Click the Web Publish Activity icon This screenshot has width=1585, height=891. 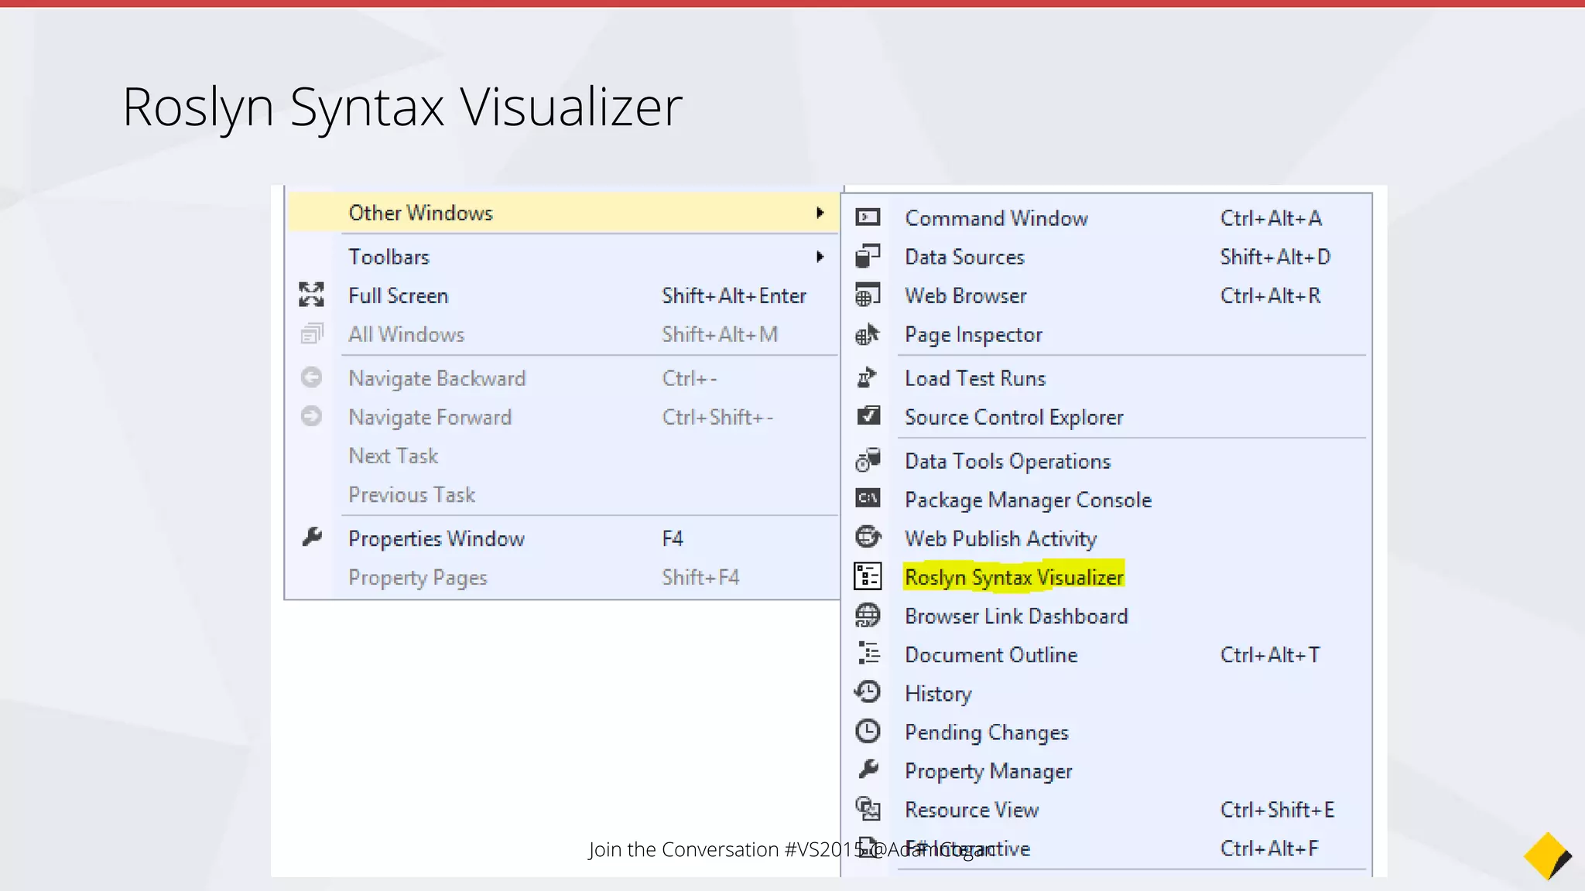pos(868,537)
